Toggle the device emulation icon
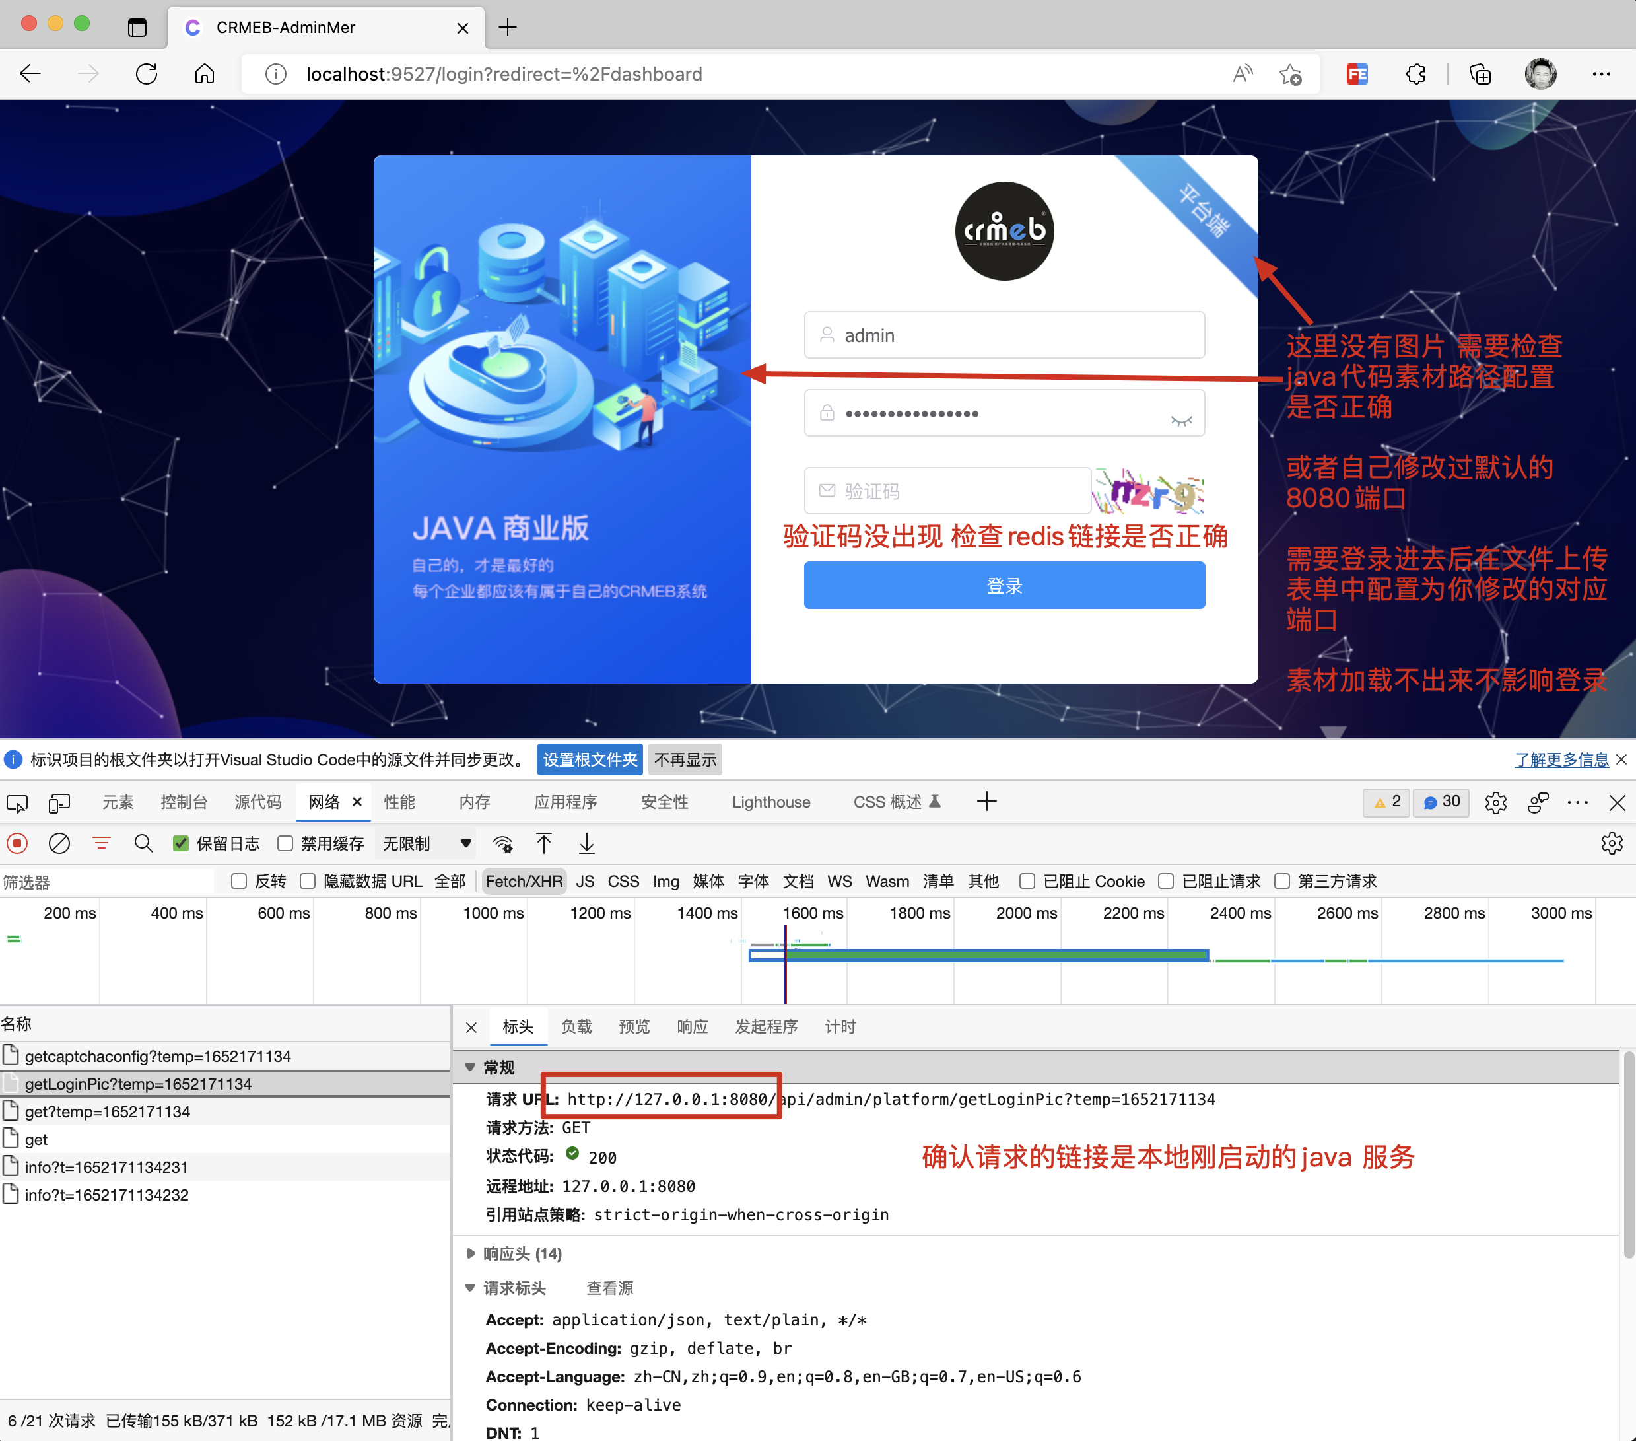1636x1441 pixels. (59, 803)
